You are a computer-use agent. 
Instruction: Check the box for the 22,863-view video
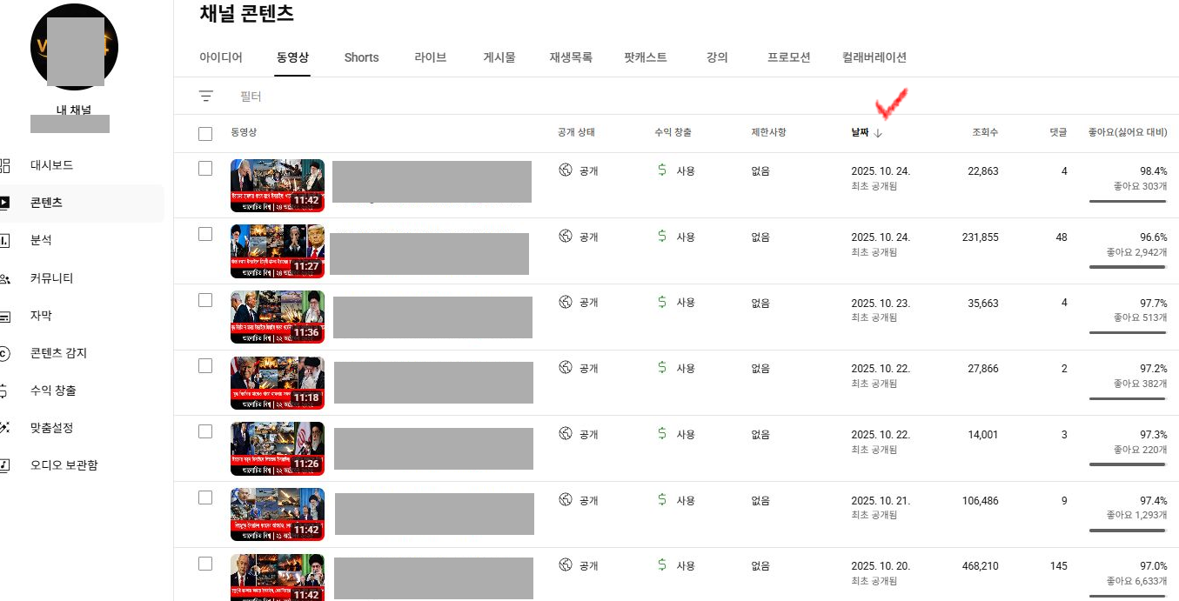205,169
